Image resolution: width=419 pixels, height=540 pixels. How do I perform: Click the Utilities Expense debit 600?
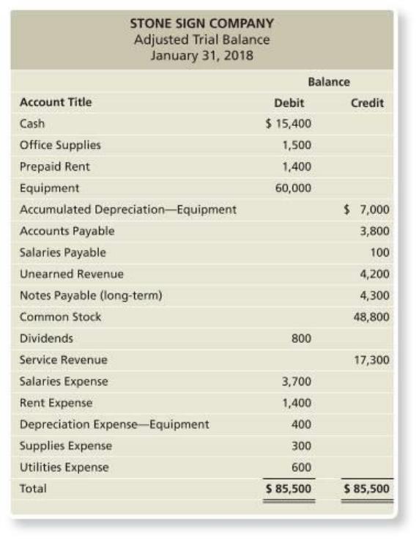[301, 467]
